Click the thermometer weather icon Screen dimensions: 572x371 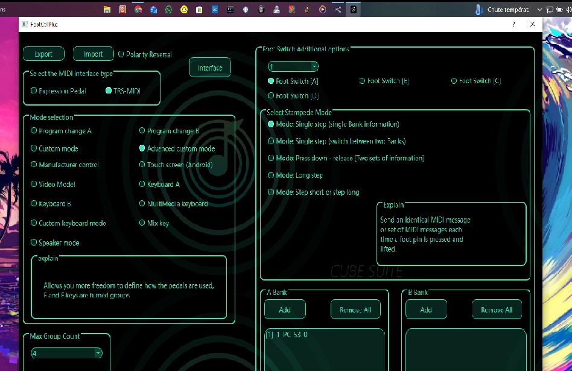(478, 10)
